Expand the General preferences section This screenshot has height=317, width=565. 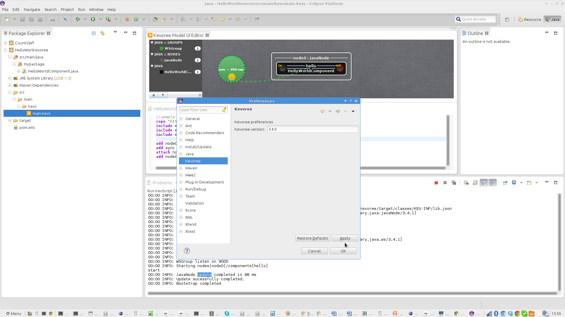tap(181, 119)
